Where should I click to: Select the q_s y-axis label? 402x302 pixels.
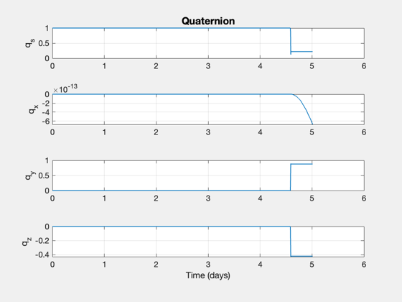pyautogui.click(x=29, y=43)
